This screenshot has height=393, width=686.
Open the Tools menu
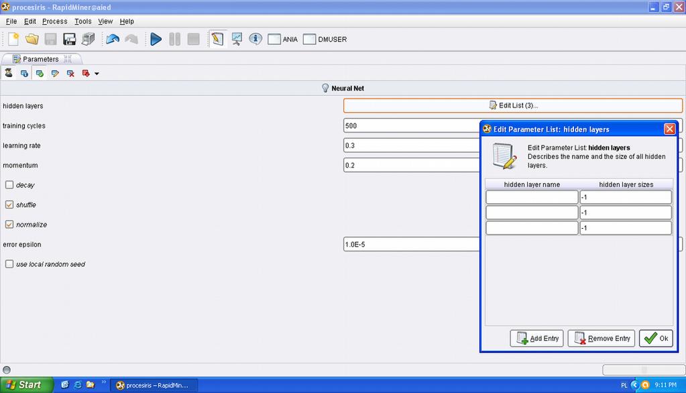[82, 21]
